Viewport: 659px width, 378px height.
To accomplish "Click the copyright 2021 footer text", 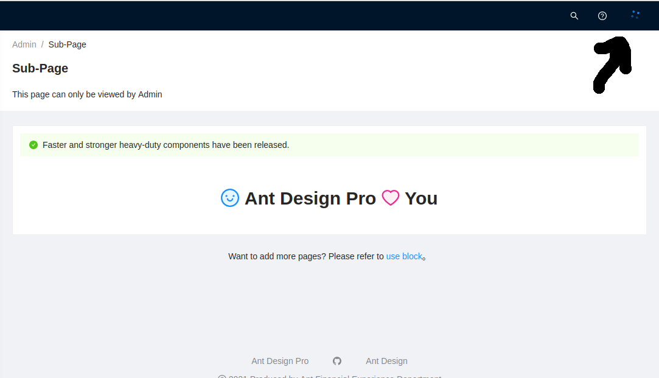I will click(329, 376).
